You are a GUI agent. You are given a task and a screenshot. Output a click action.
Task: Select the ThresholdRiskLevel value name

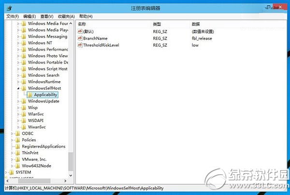coord(101,45)
